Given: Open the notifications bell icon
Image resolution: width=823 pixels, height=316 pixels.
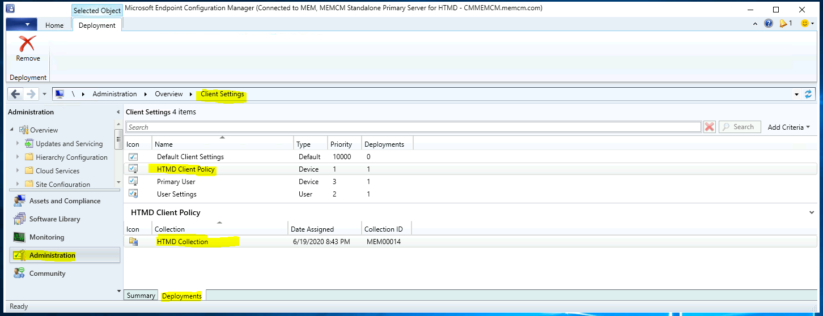Looking at the screenshot, I should (x=783, y=24).
